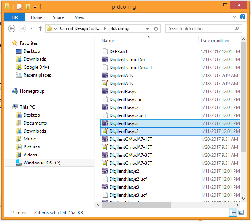The height and width of the screenshot is (221, 251).
Task: Switch to the View tab
Action: 79,17
